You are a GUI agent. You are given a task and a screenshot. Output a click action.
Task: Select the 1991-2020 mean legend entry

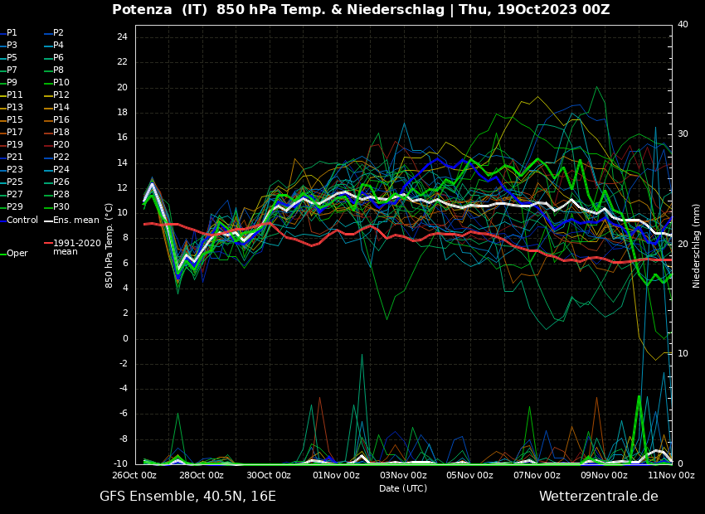pyautogui.click(x=76, y=247)
